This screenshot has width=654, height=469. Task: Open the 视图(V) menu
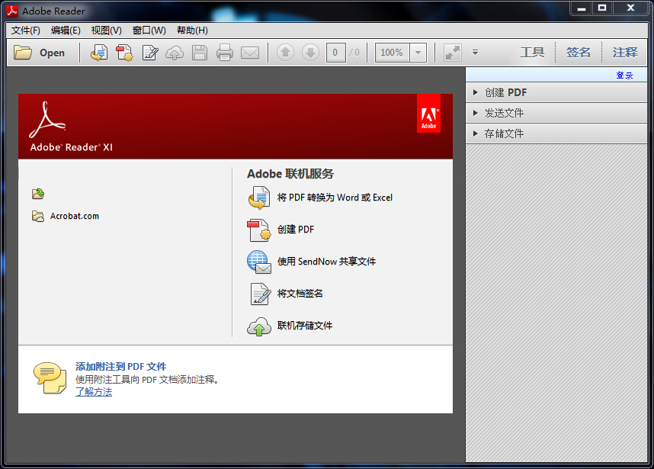click(107, 31)
